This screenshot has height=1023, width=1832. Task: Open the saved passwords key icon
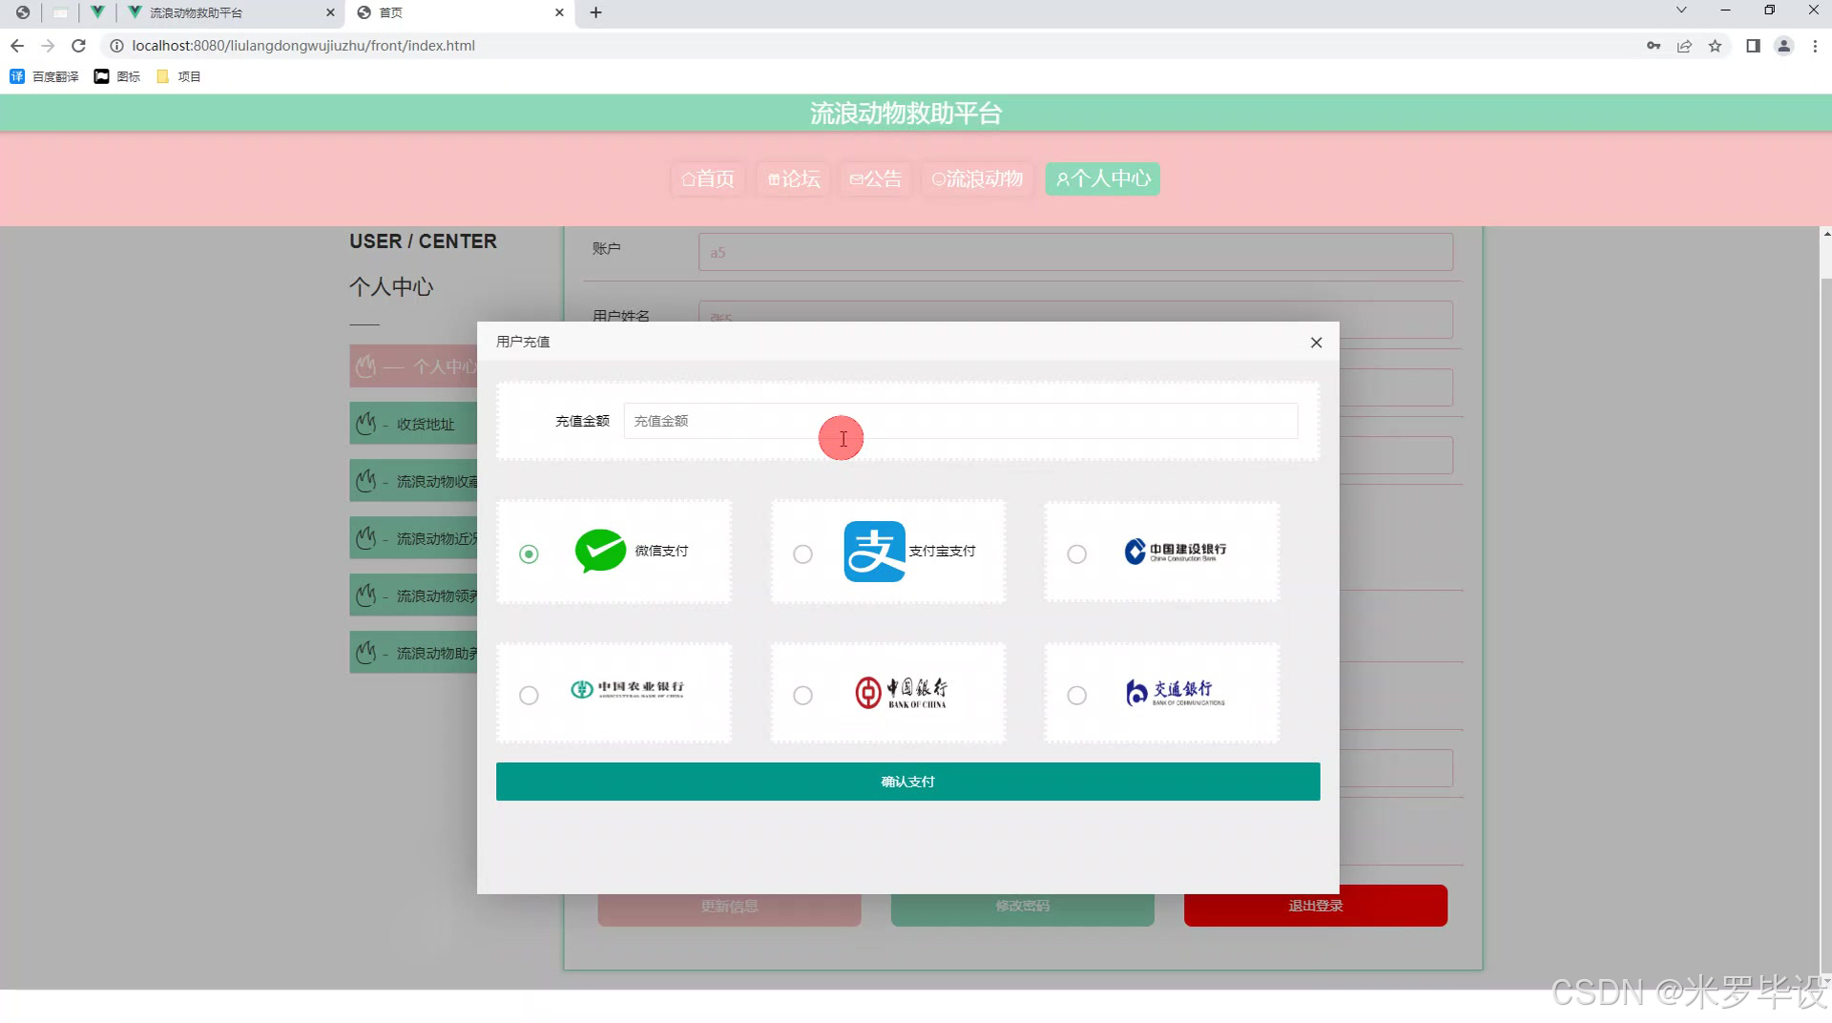pyautogui.click(x=1654, y=46)
